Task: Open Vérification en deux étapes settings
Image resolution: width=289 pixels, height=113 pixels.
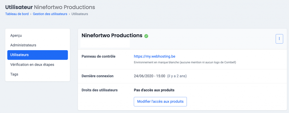Action: coord(32,65)
